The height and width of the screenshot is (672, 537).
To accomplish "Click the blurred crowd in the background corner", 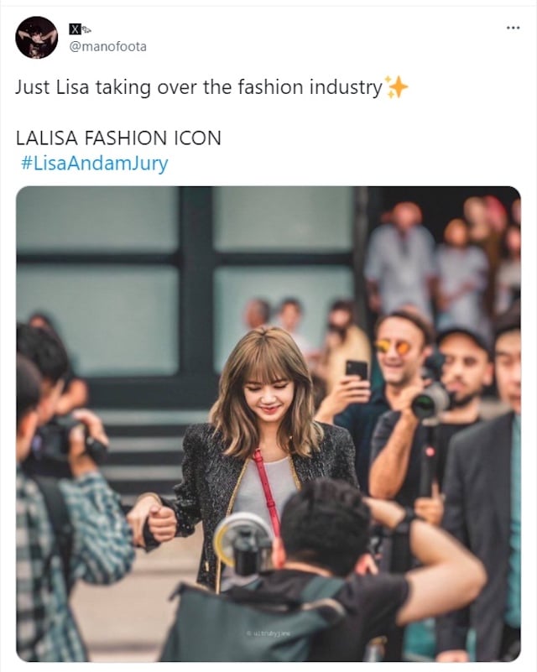I will click(x=446, y=258).
